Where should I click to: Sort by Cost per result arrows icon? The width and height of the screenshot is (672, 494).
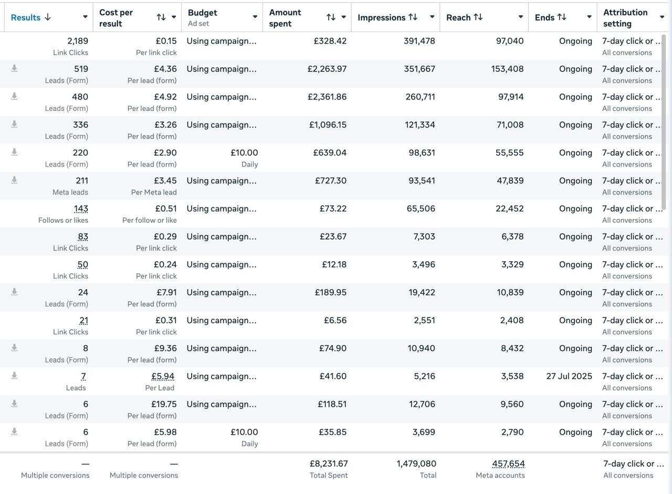tap(161, 17)
